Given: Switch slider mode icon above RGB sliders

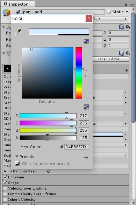Looking at the screenshot, I should [x=86, y=107].
